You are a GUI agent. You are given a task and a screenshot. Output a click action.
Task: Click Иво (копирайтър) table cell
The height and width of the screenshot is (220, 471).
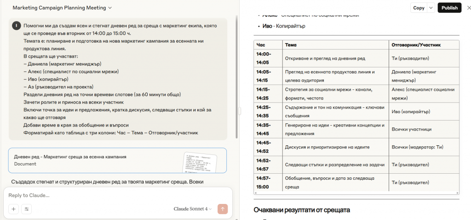pyautogui.click(x=424, y=111)
